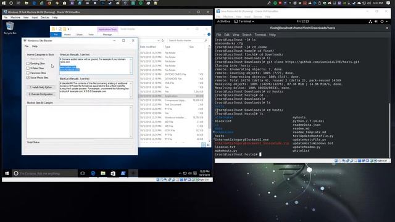Open the terminal Edit menu

pos(227,35)
